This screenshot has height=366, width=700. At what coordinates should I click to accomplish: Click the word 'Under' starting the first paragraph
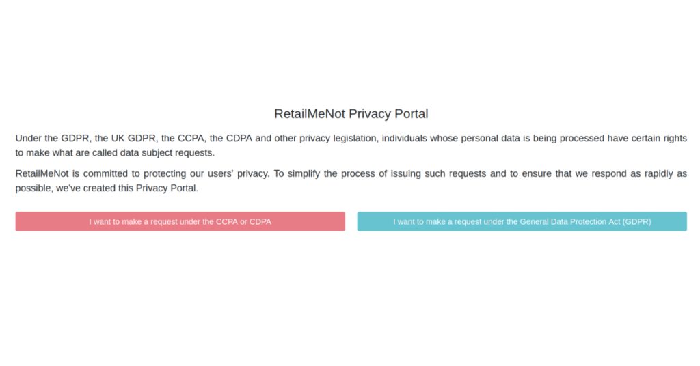[x=28, y=138]
